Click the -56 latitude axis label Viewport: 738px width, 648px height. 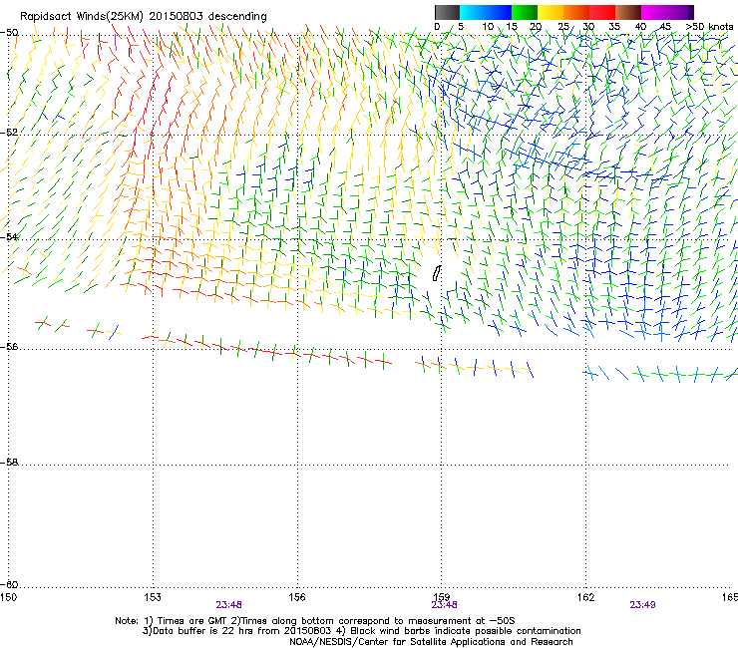(9, 346)
